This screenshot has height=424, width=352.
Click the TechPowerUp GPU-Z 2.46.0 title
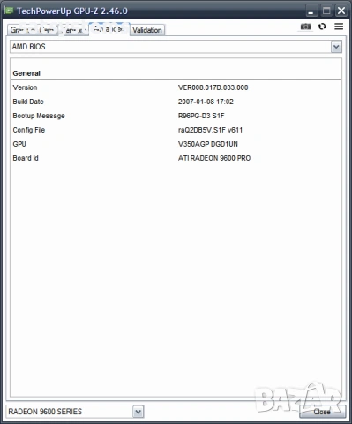coord(72,11)
